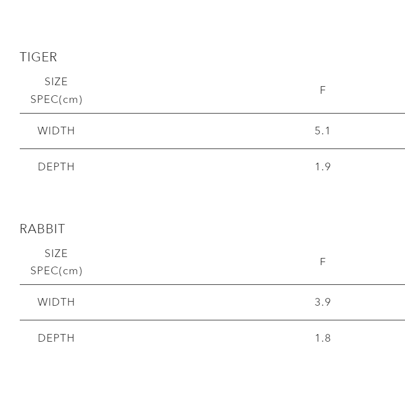
Task: Click divider between TIGER width and depth rows
Action: [x=212, y=149]
